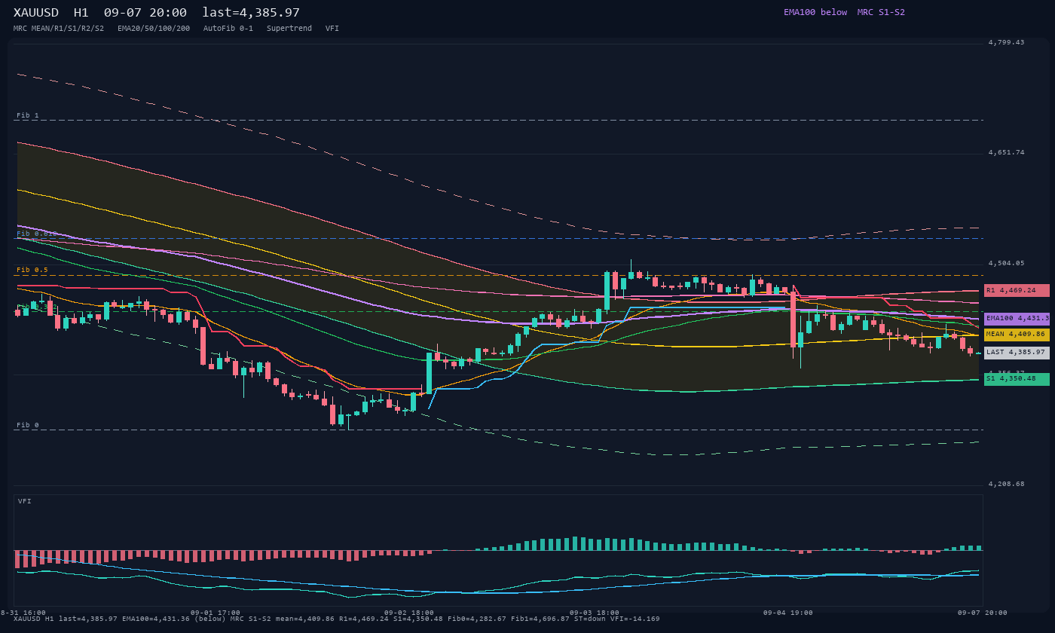The width and height of the screenshot is (1055, 633).
Task: Click the R1 4,469.24 price tag
Action: tap(1017, 290)
